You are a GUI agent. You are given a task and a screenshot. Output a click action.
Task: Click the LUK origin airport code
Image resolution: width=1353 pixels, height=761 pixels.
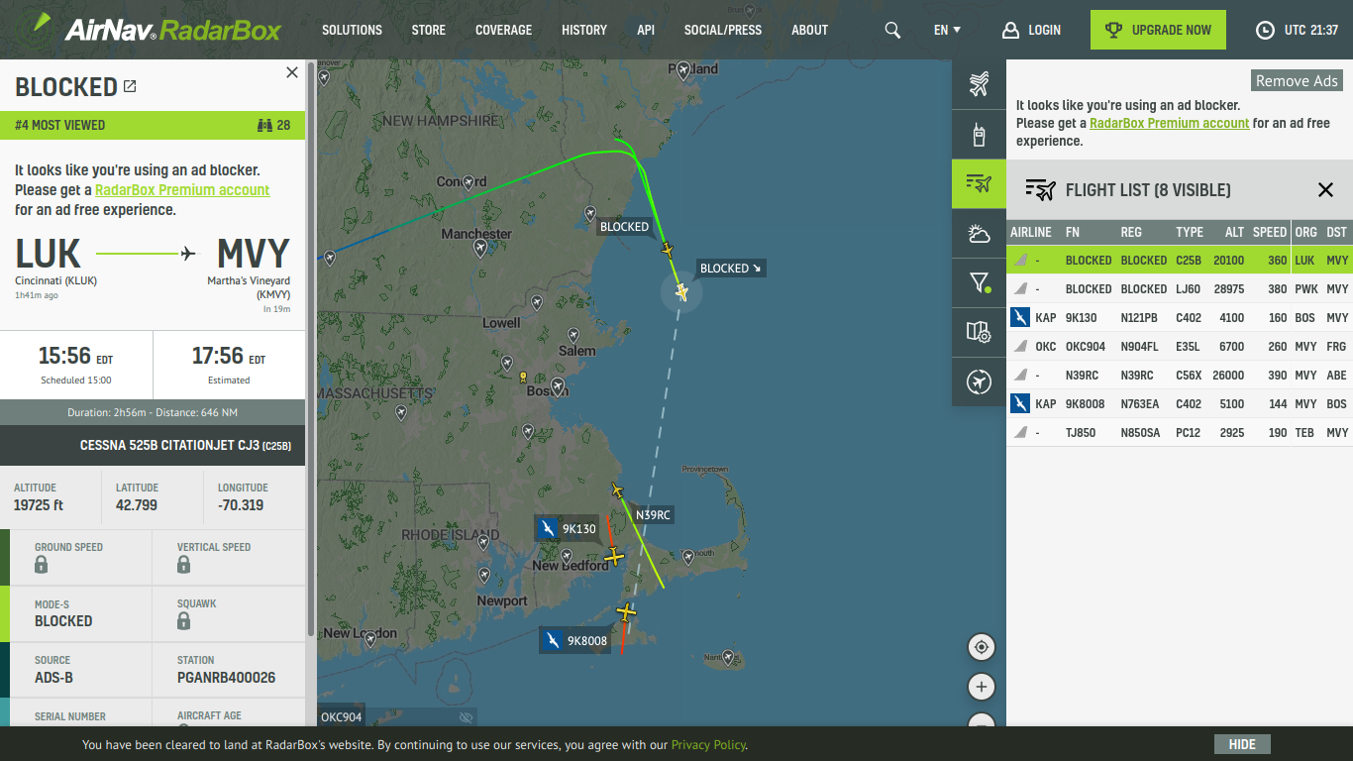point(48,254)
